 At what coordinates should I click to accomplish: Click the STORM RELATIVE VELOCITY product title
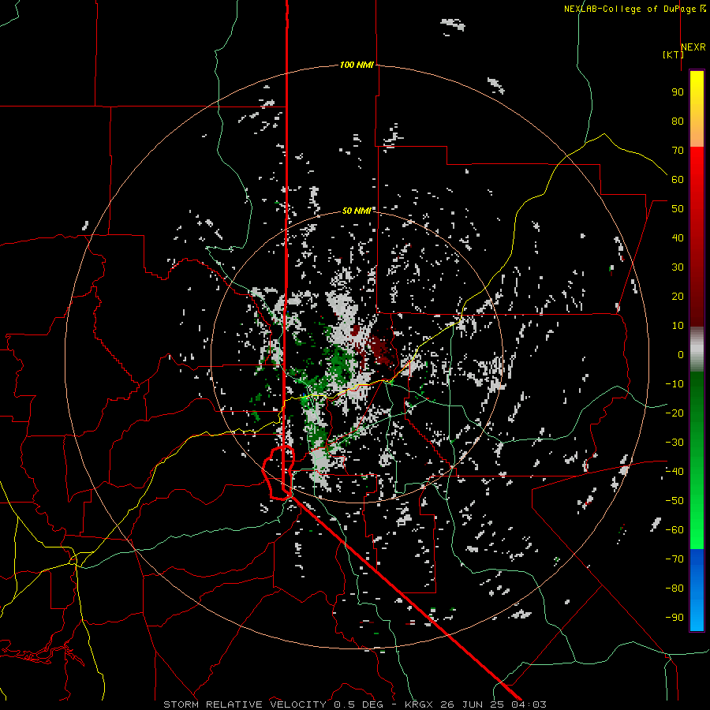click(x=245, y=704)
